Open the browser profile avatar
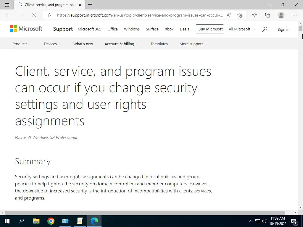The image size is (303, 227). tap(281, 15)
